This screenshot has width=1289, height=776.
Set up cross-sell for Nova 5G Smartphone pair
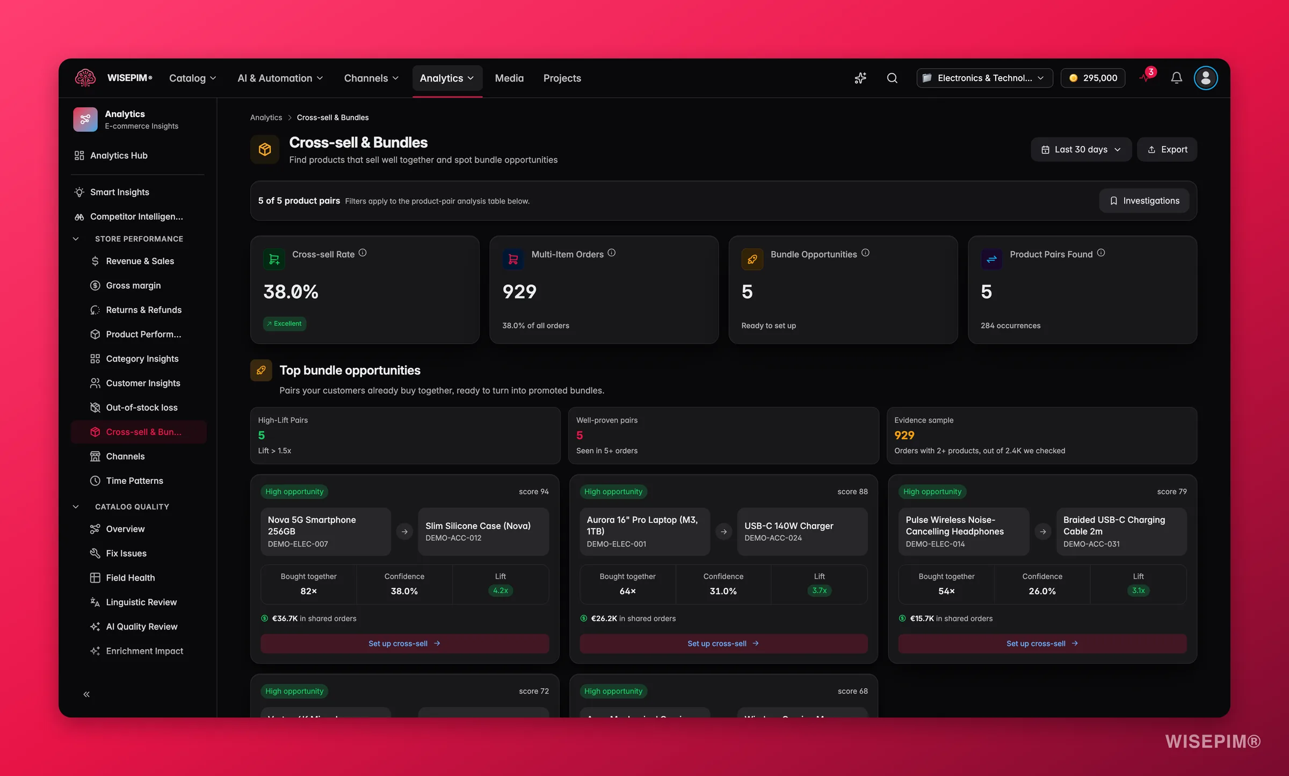(x=404, y=643)
